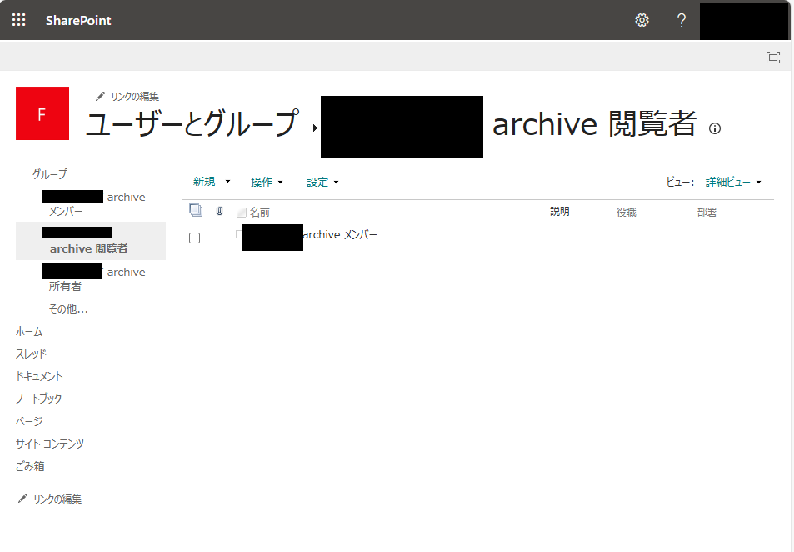Viewport: 794px width, 552px height.
Task: Open ページ in the sidebar
Action: click(29, 421)
